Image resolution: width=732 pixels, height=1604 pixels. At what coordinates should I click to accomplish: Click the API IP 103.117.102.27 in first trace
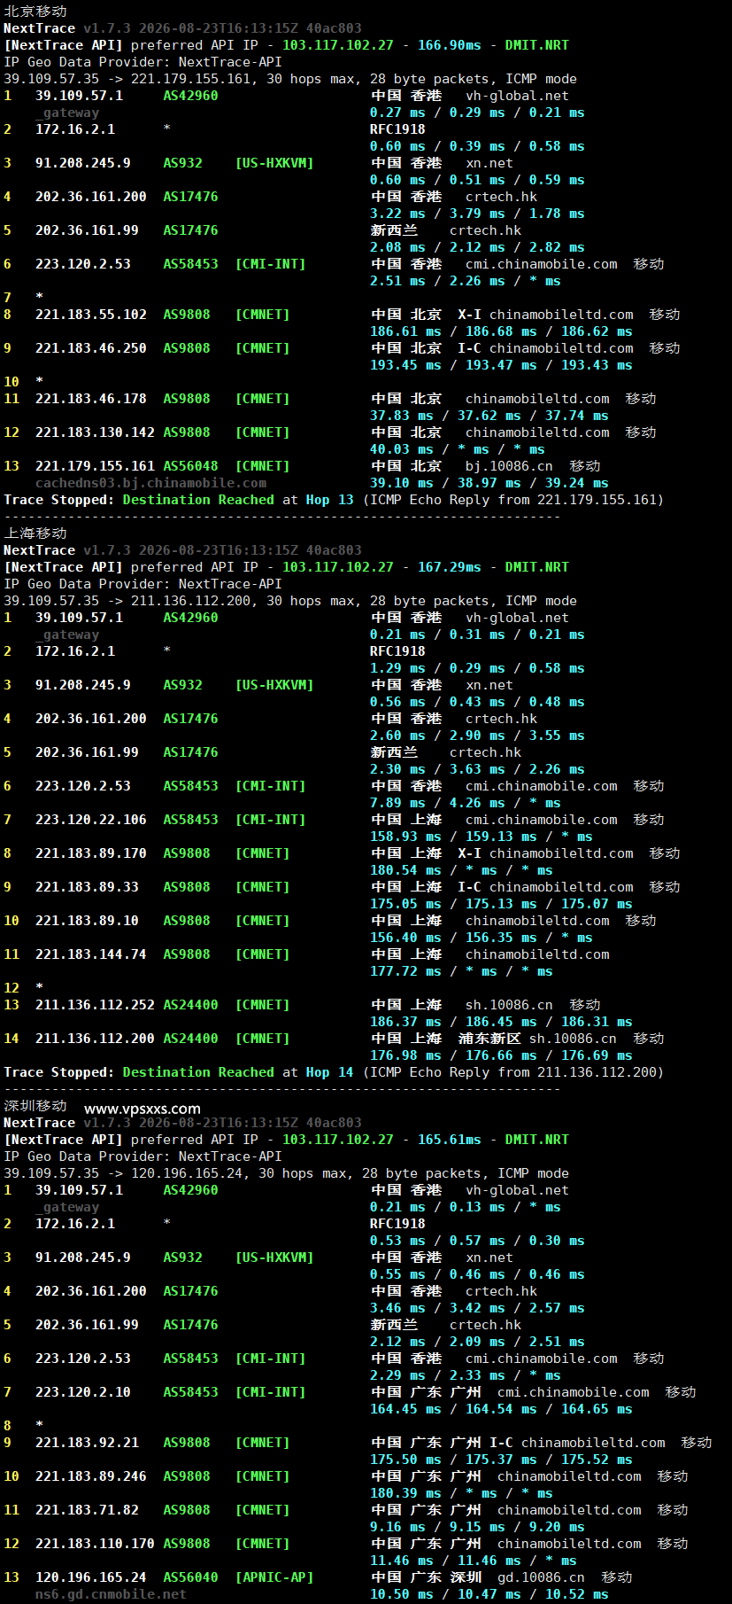[338, 45]
